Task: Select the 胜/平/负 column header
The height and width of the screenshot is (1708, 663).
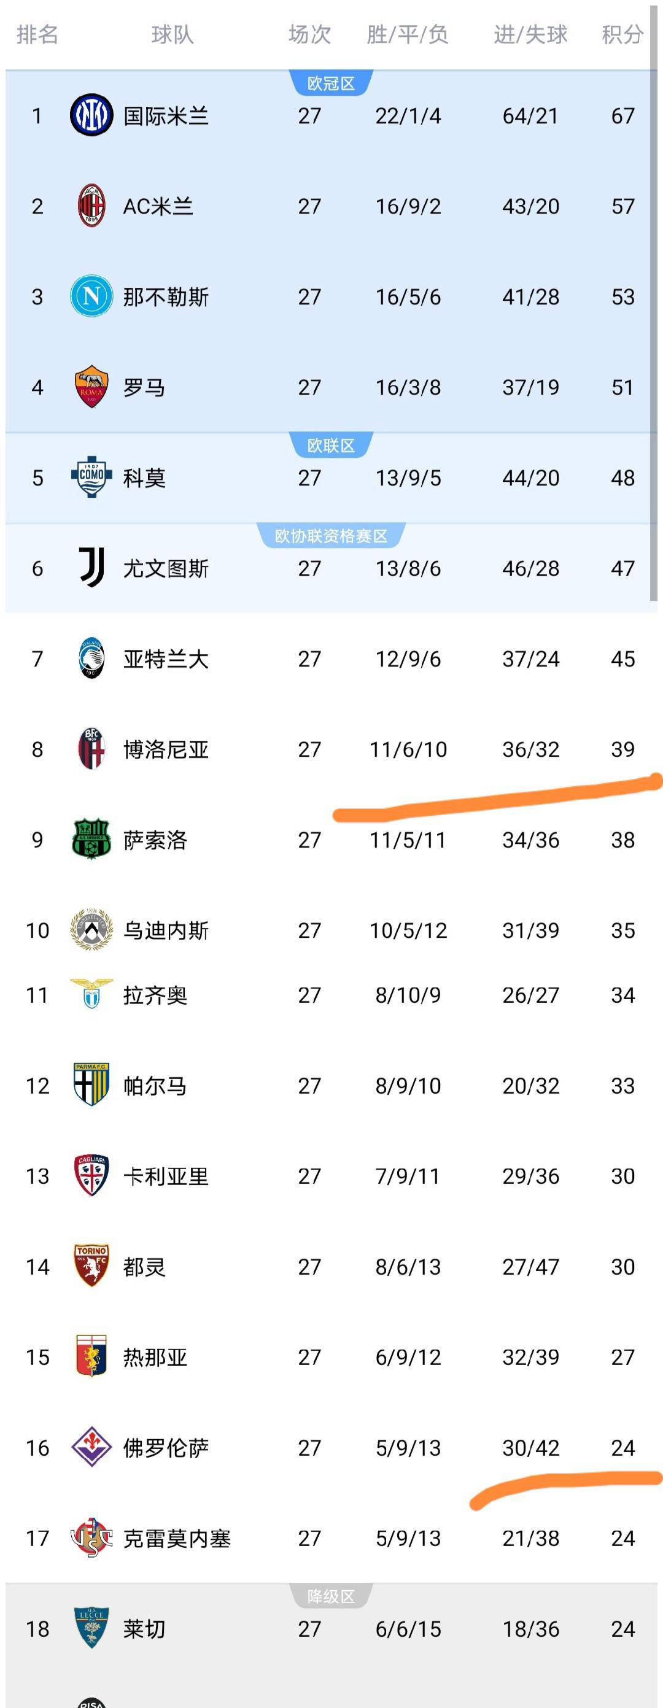Action: click(408, 34)
